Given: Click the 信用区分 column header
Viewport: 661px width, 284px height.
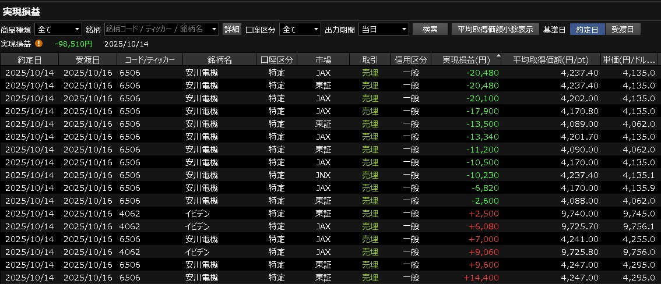Looking at the screenshot, I should coord(410,59).
